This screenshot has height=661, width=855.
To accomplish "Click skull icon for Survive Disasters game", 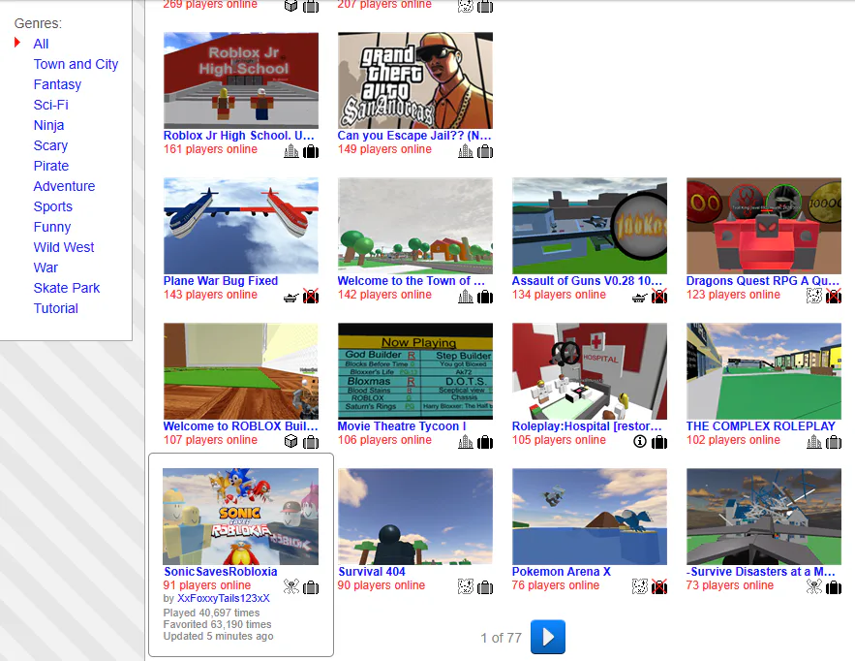I will click(x=814, y=586).
